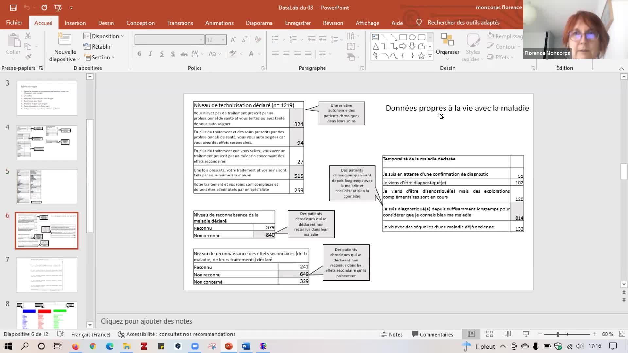Open PowerPoint from Windows taskbar
This screenshot has width=628, height=353.
pyautogui.click(x=229, y=346)
